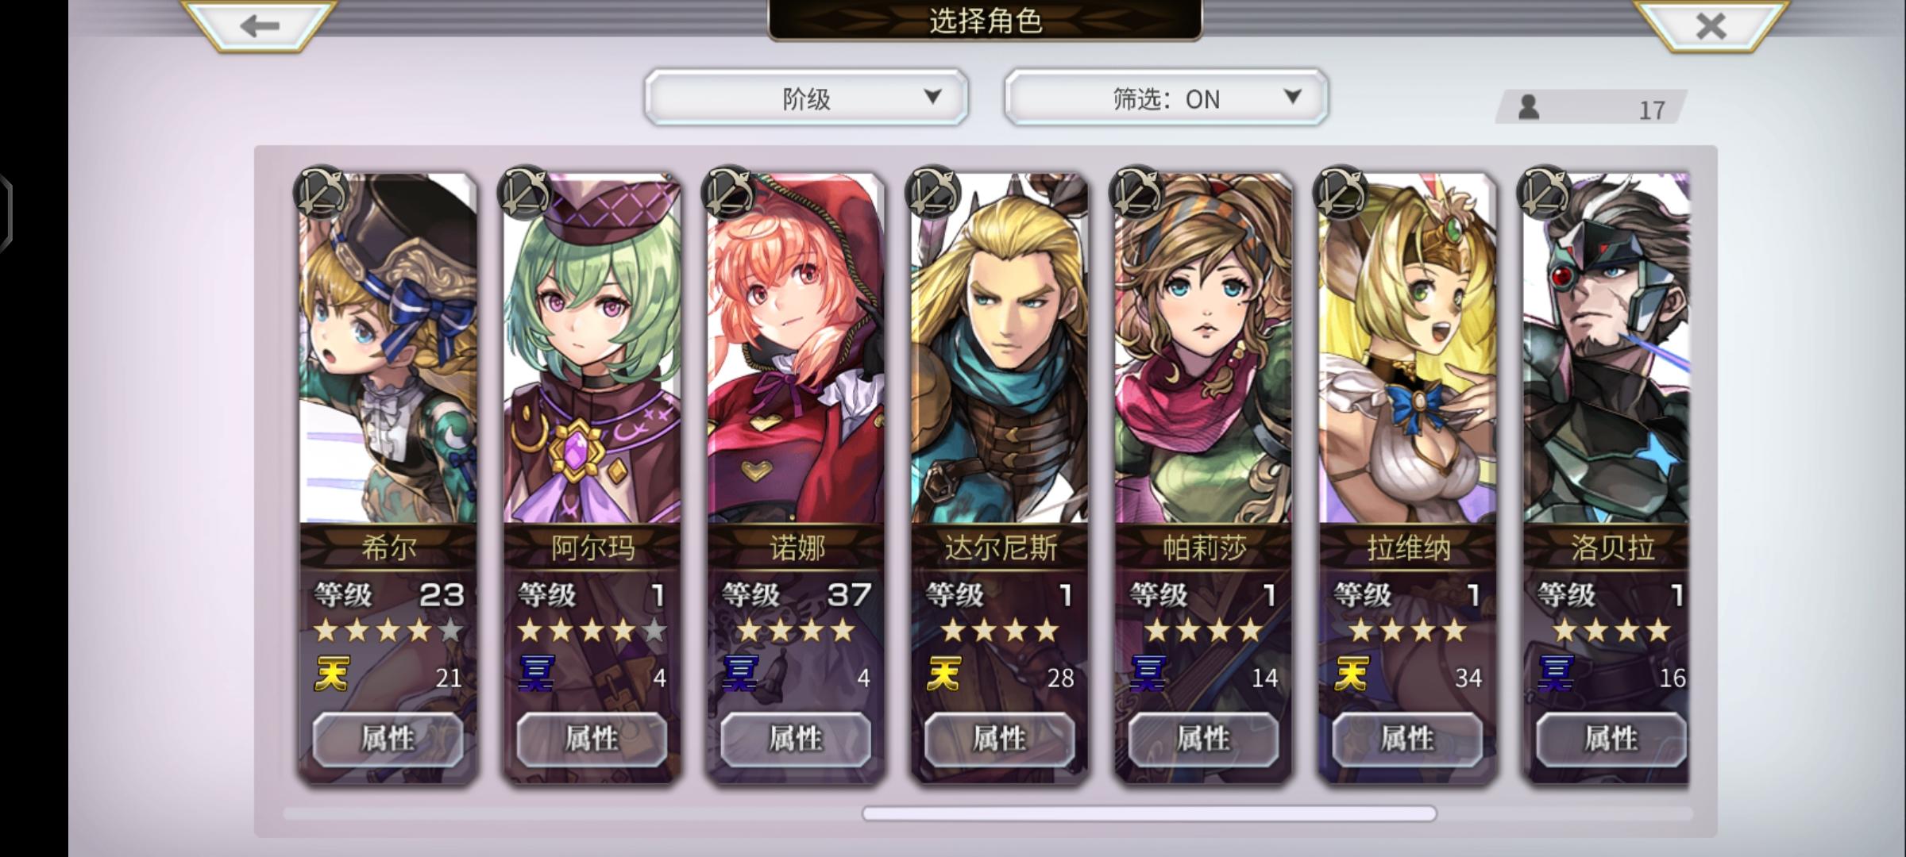Open 属性 for 洛贝拉

pyautogui.click(x=1611, y=739)
